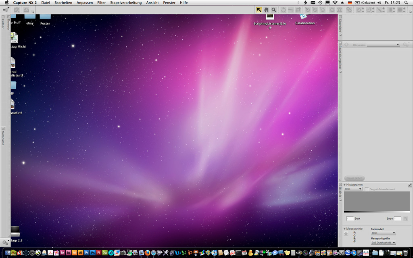Toggle the Browser panel collapse box
This screenshot has width=413, height=258.
click(8, 17)
